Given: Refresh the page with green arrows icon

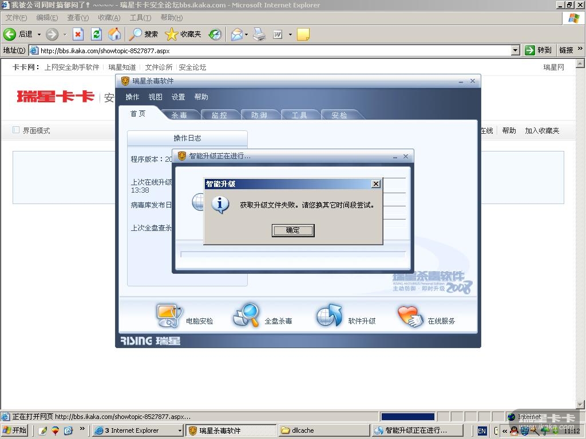Looking at the screenshot, I should coord(96,34).
